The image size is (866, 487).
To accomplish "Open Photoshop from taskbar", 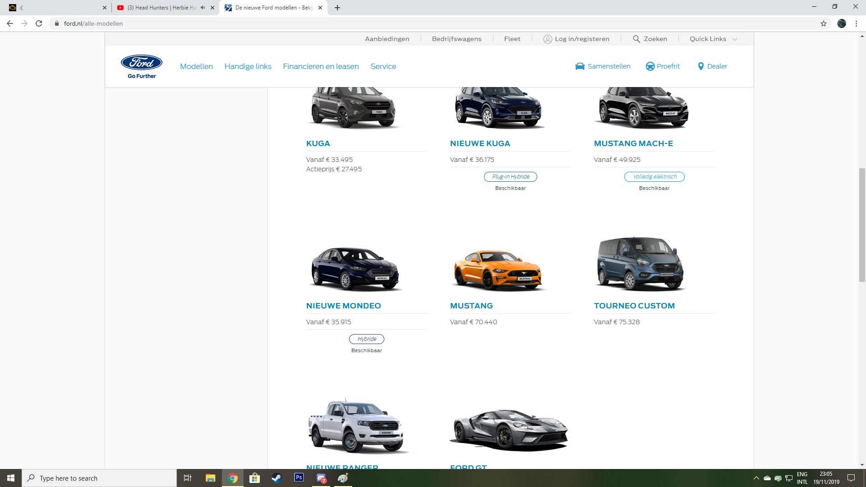I will point(299,478).
